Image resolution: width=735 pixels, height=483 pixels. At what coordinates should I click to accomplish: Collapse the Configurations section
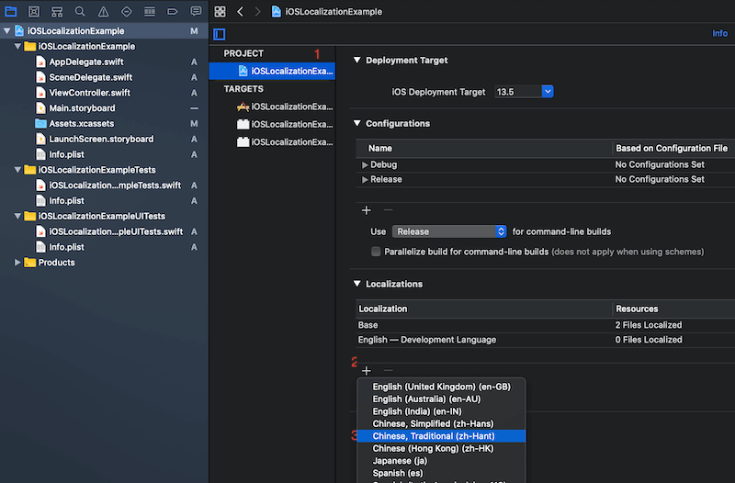(x=357, y=123)
